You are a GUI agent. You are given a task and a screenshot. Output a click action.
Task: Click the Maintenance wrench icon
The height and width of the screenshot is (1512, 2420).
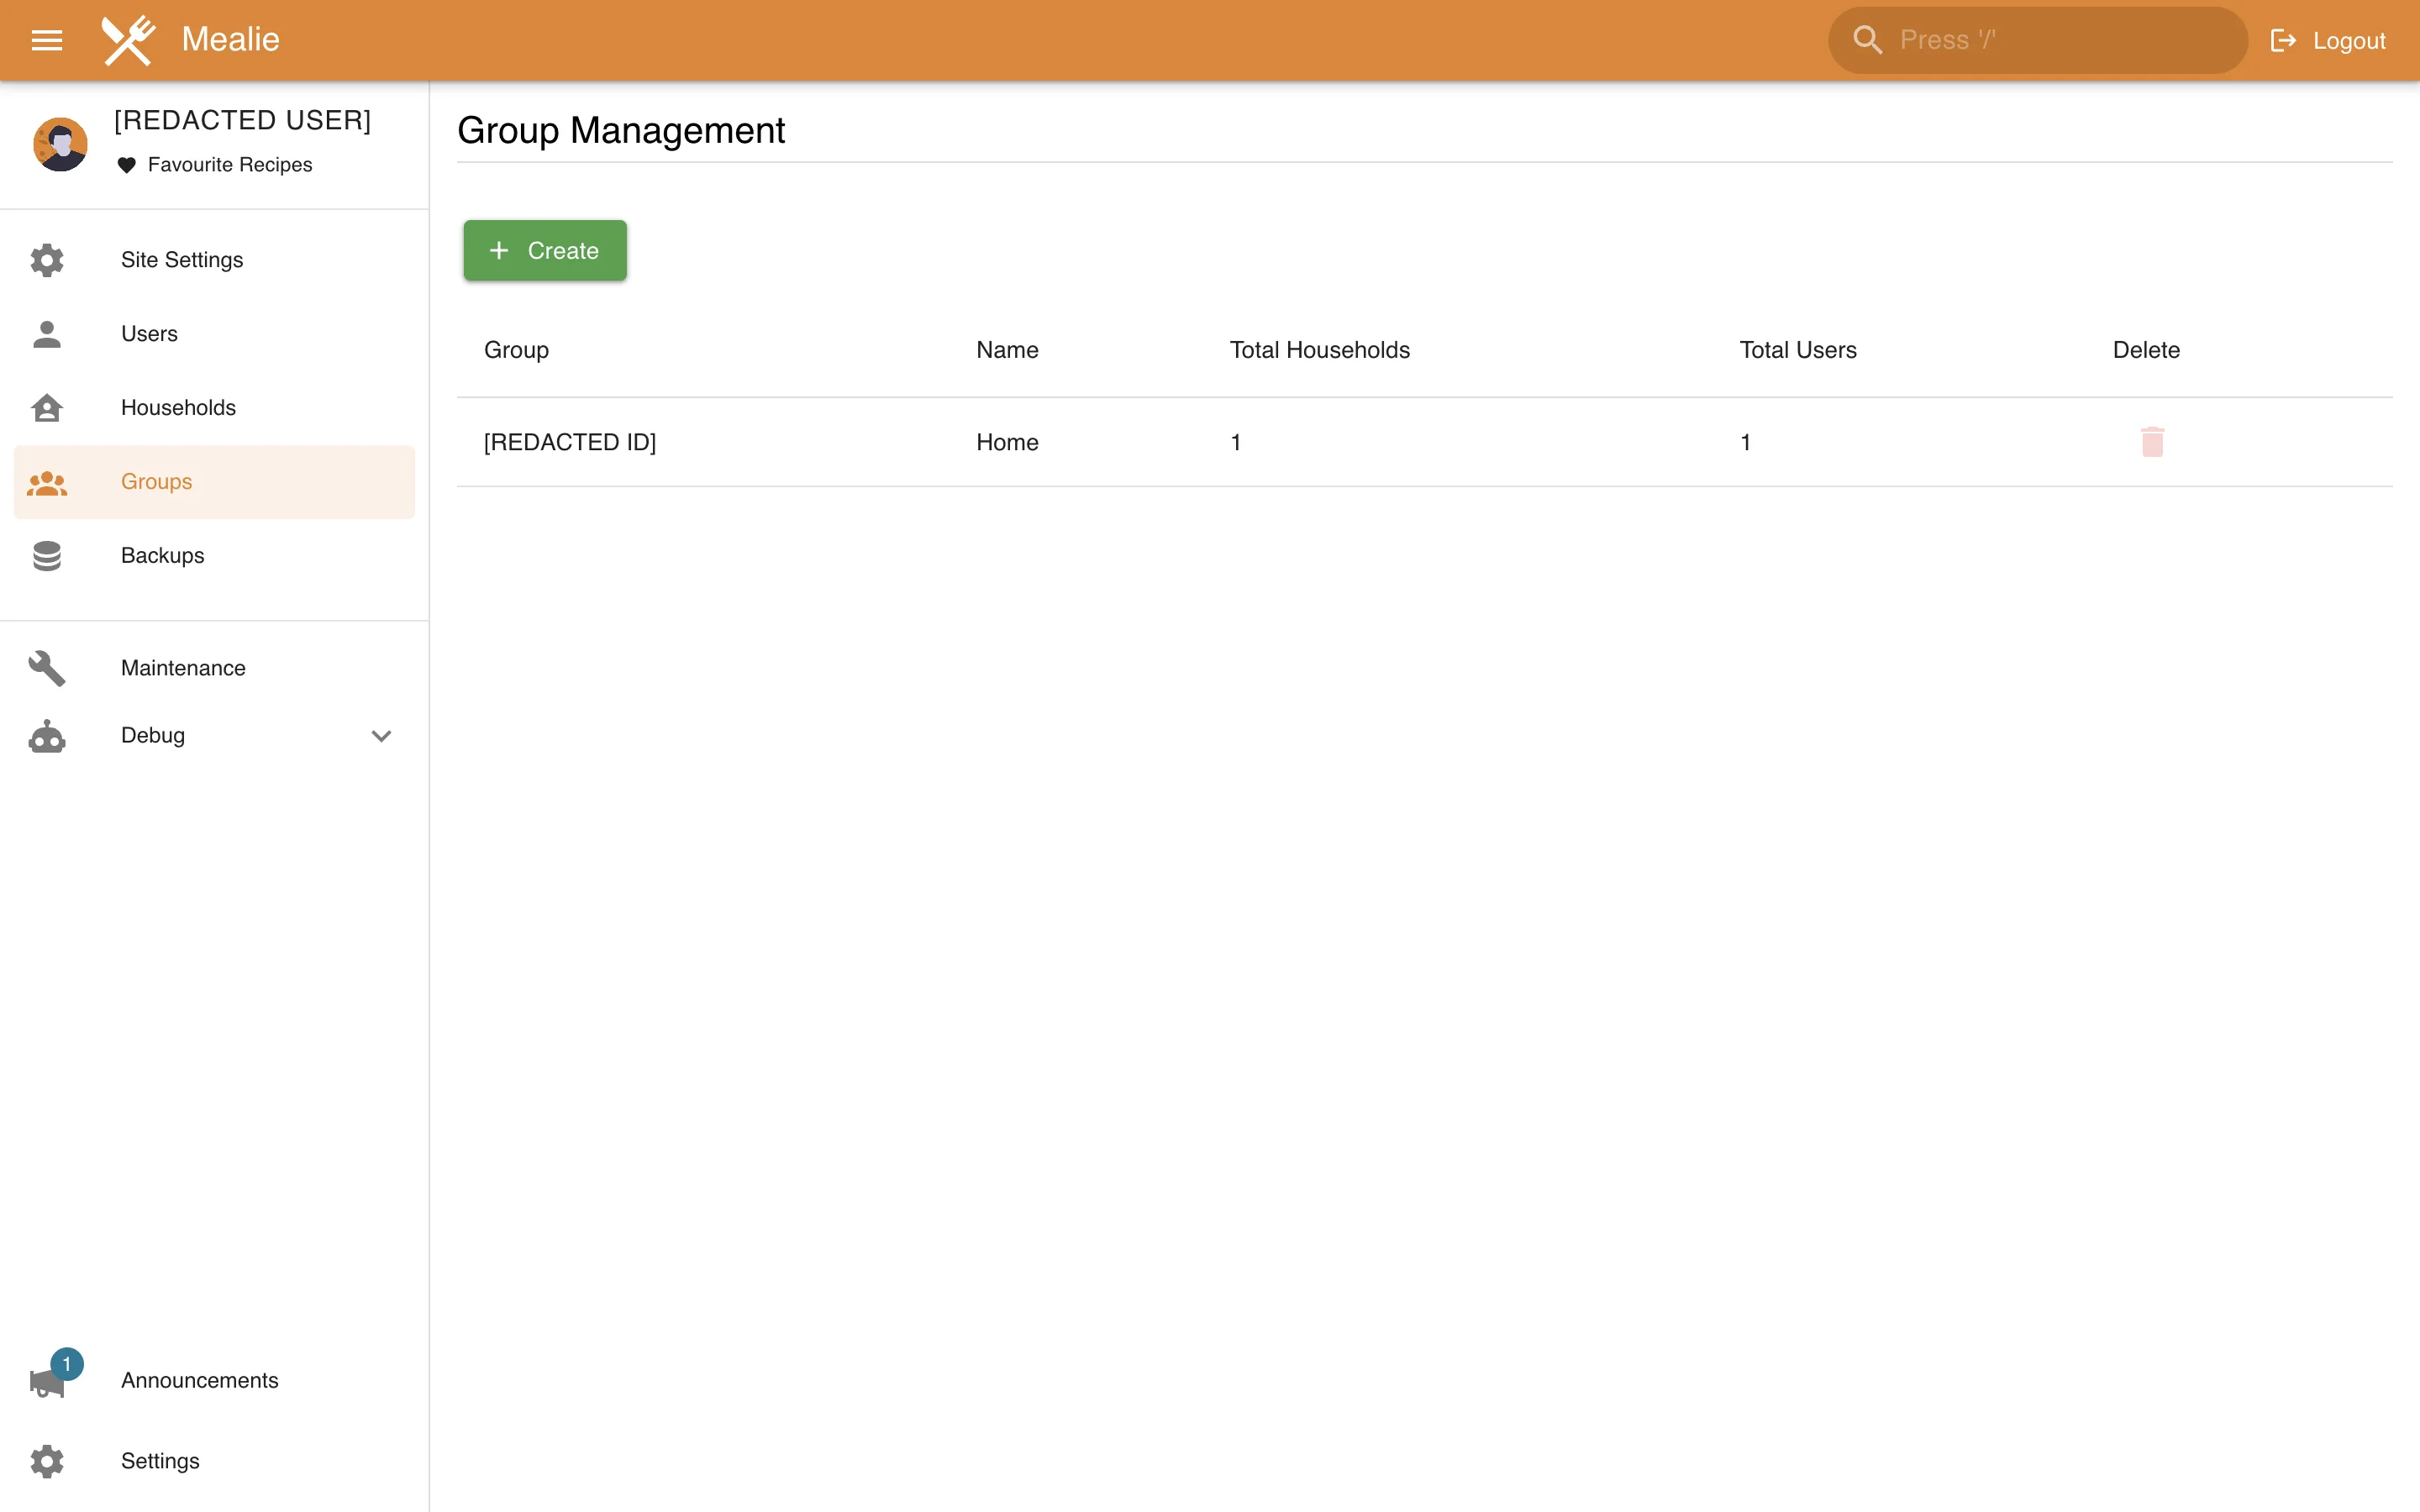[x=47, y=668]
